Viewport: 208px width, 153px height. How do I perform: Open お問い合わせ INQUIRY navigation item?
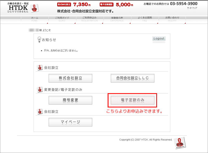pyautogui.click(x=172, y=19)
